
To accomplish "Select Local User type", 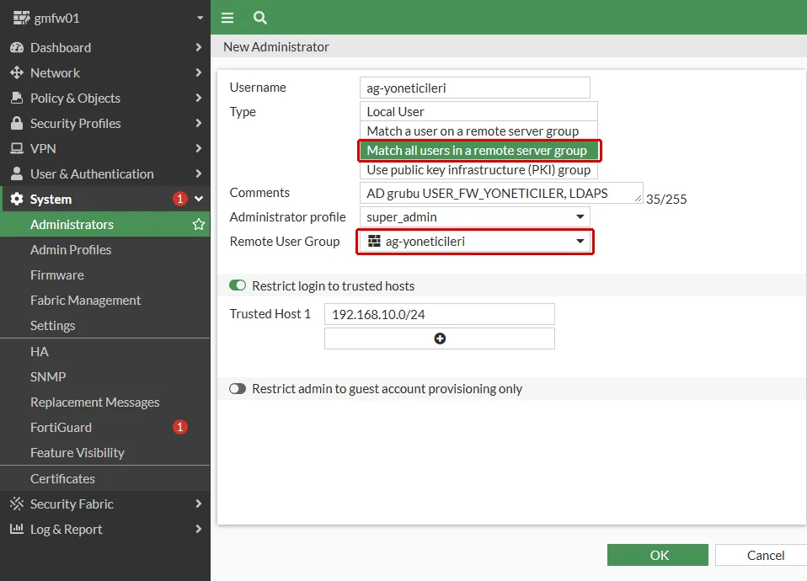I will click(478, 112).
